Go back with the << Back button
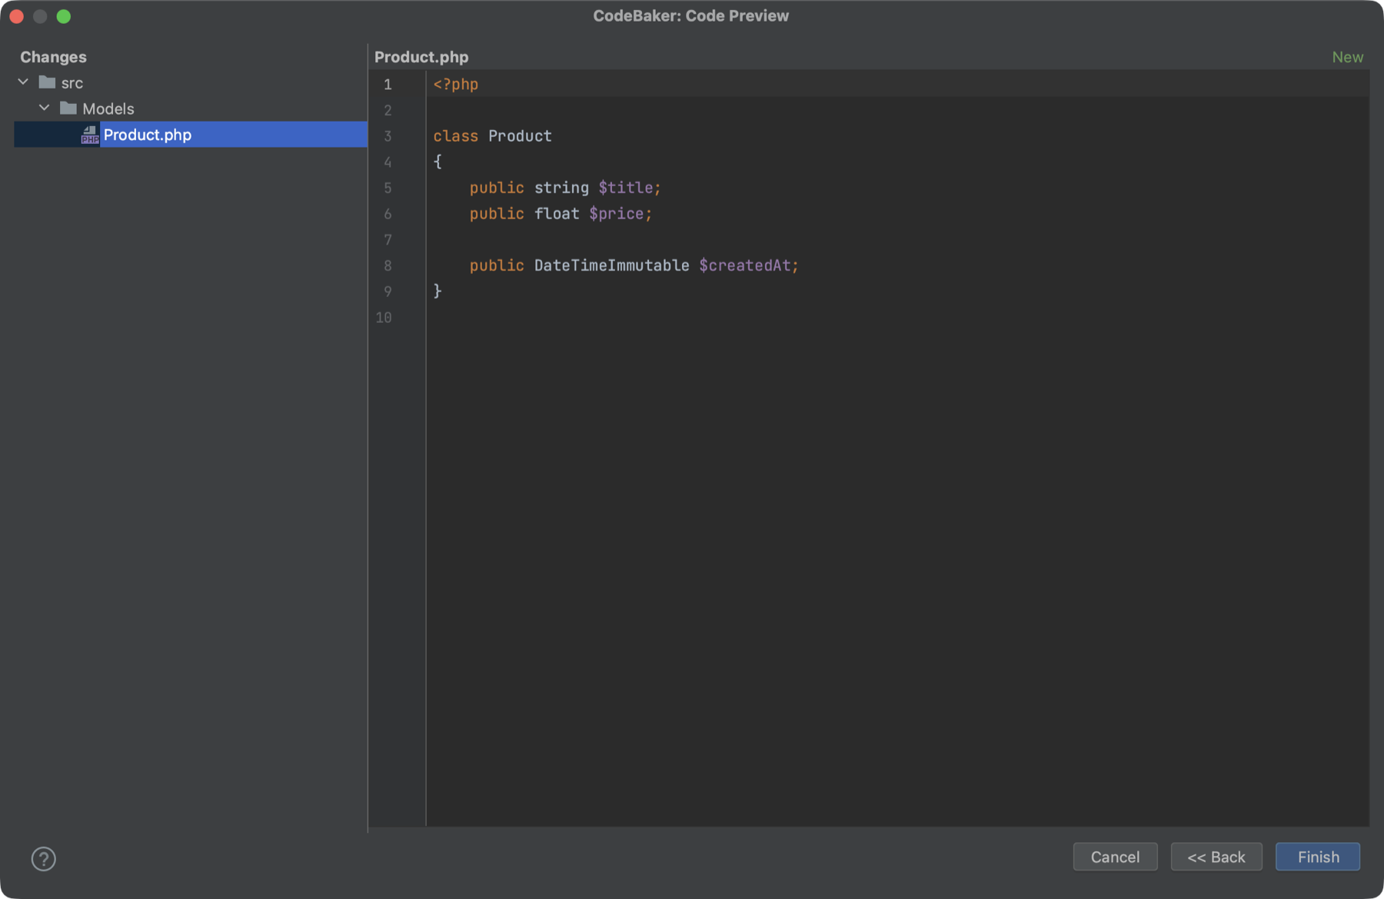 [x=1216, y=857]
